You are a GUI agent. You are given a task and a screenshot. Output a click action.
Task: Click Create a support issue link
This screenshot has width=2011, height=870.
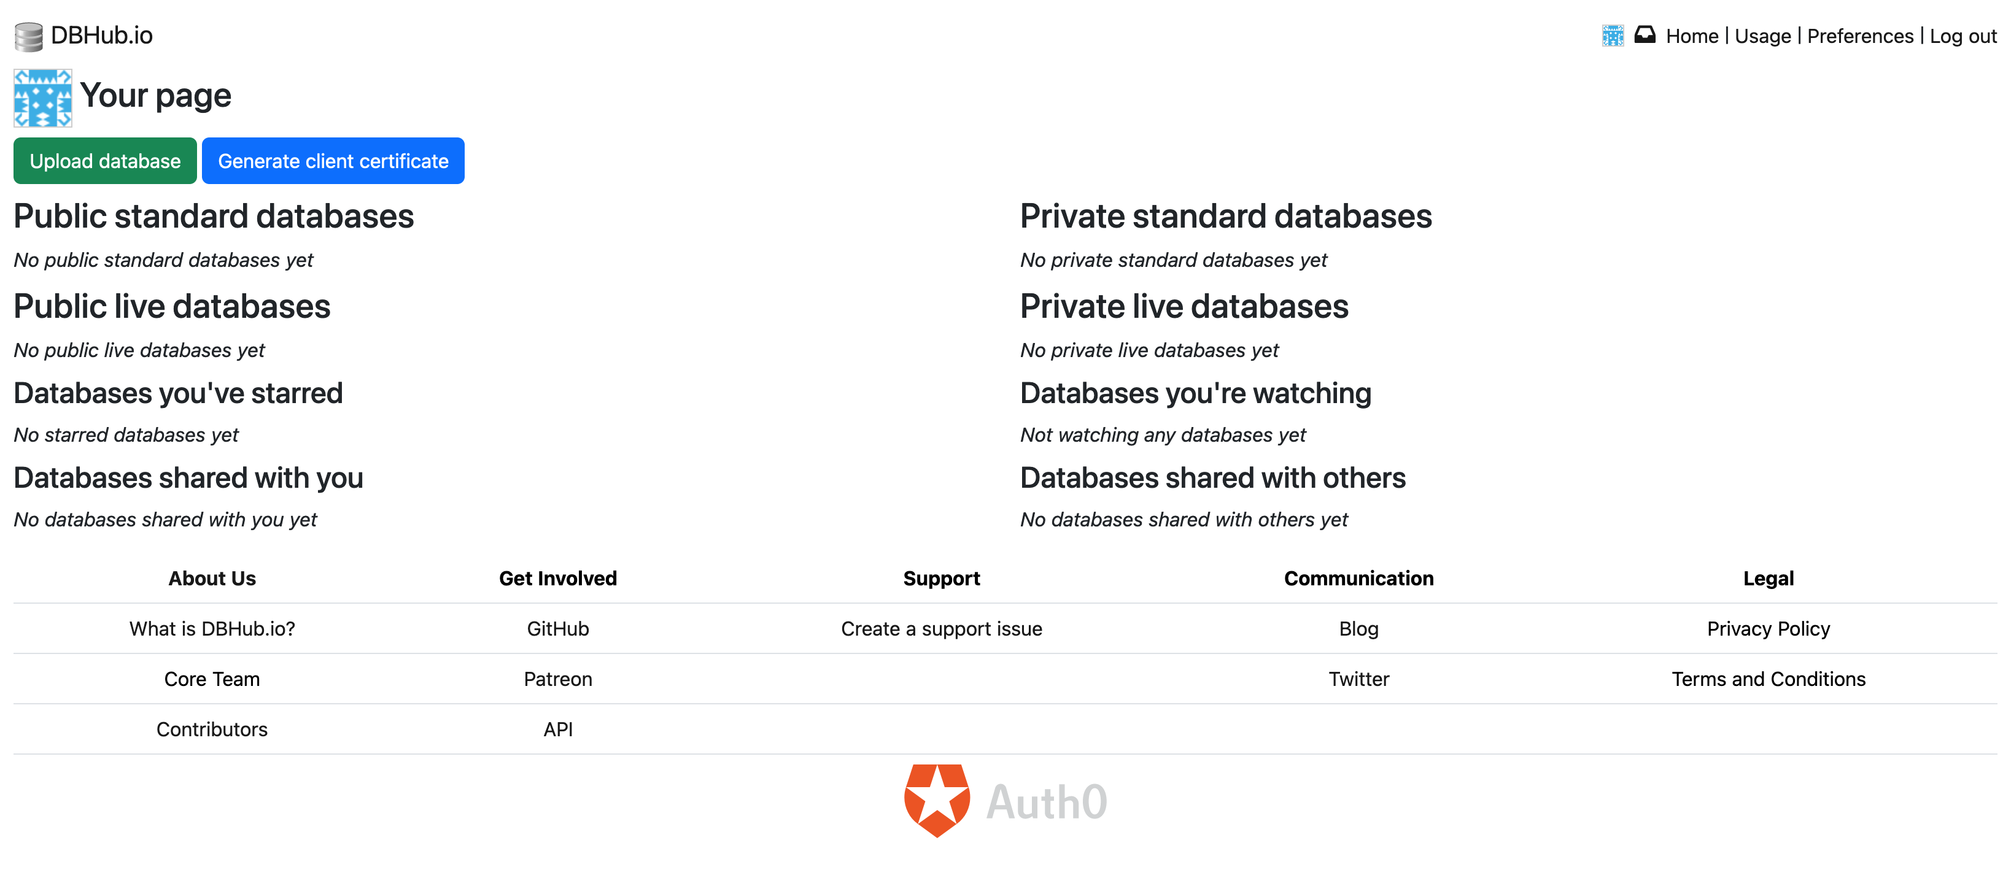click(x=940, y=628)
